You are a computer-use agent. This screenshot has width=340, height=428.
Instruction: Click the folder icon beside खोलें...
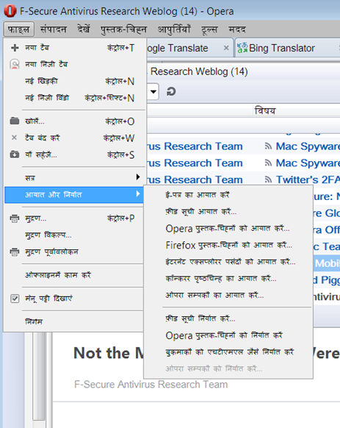click(15, 121)
